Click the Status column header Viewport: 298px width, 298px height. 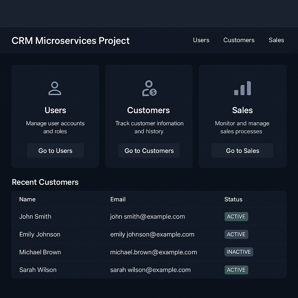pyautogui.click(x=233, y=199)
